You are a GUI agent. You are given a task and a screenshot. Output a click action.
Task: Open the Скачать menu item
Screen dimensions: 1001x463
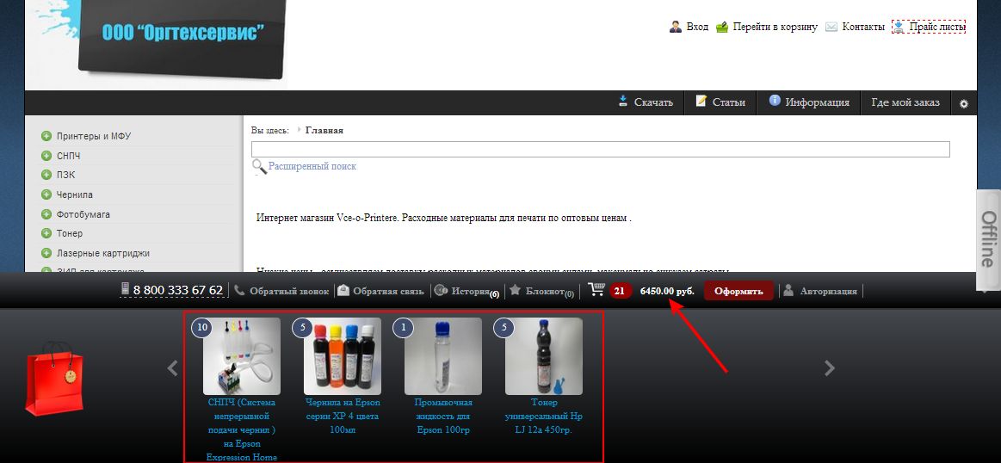653,102
